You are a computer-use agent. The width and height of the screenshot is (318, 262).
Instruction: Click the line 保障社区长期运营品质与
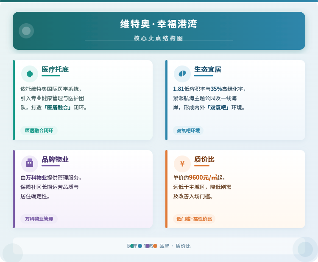coord(50,187)
